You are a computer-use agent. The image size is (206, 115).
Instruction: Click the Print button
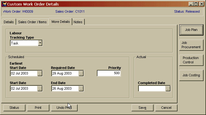pos(38,108)
